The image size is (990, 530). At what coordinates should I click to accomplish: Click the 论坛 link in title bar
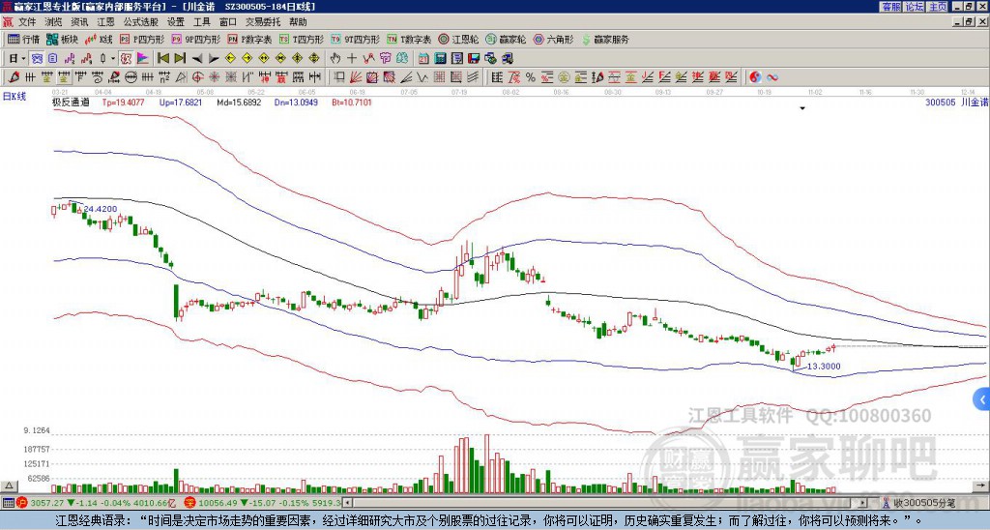pyautogui.click(x=915, y=6)
